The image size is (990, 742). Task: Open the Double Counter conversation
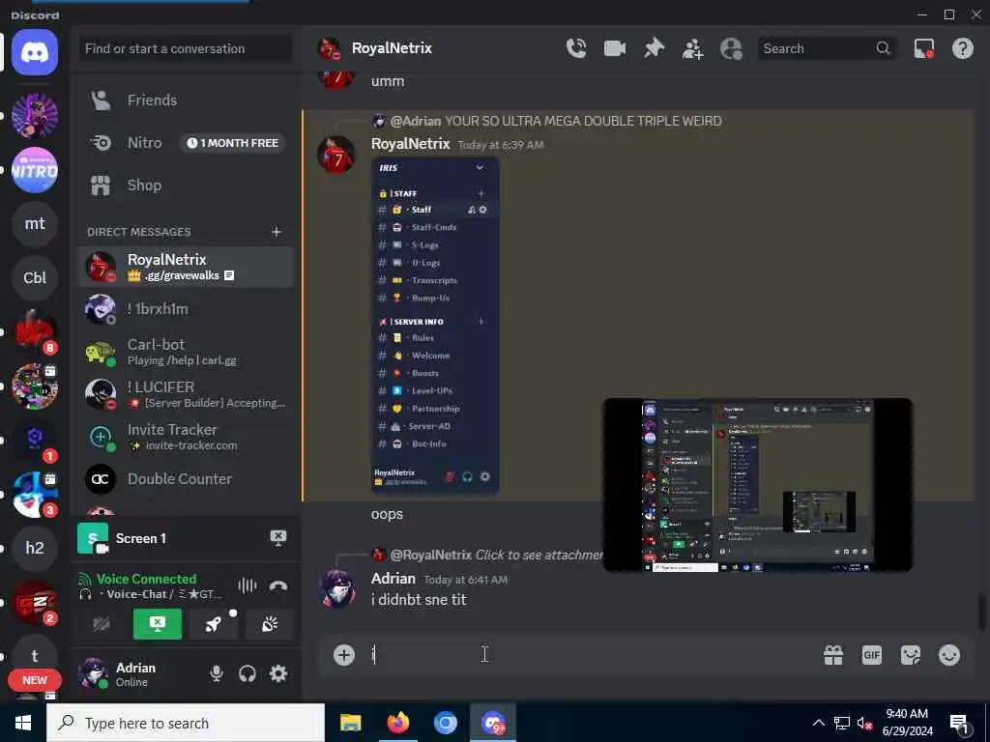coord(187,479)
